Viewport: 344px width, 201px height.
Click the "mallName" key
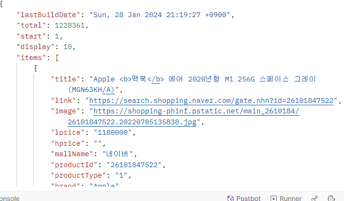pyautogui.click(x=72, y=154)
